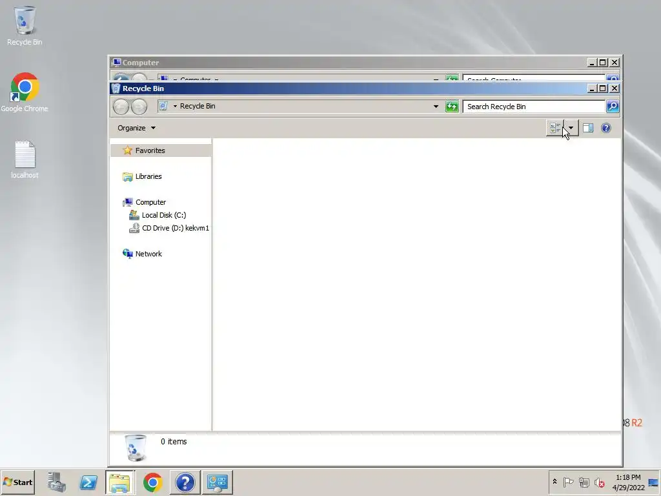661x496 pixels.
Task: Click the Windows Explorer taskbar button
Action: pyautogui.click(x=120, y=482)
